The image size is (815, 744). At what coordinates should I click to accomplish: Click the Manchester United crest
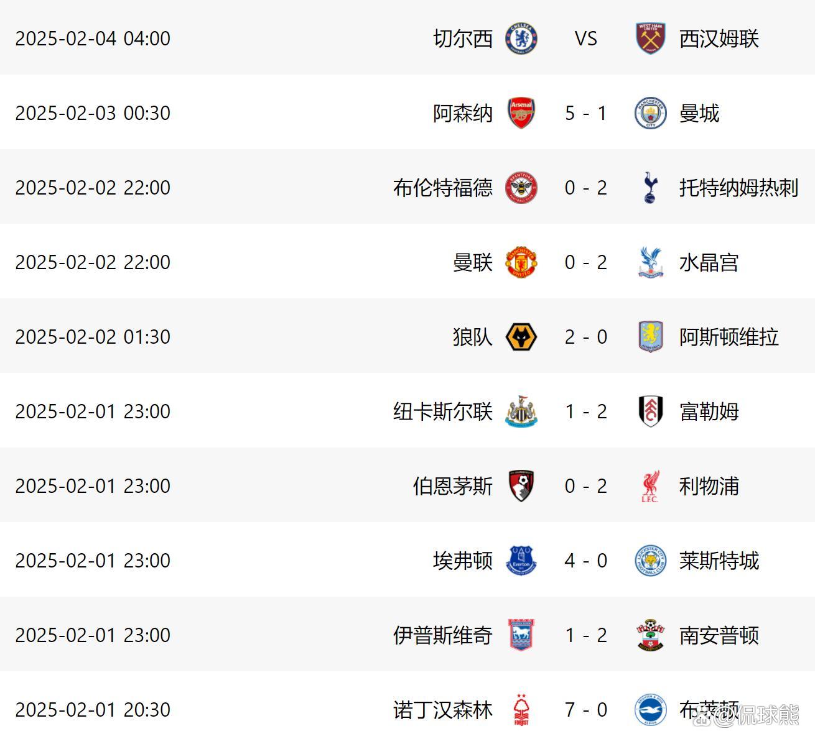(x=521, y=262)
